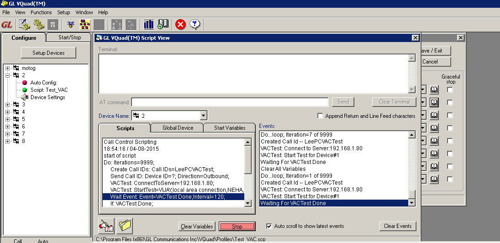Collapse device 2 tree node

coord(8,75)
